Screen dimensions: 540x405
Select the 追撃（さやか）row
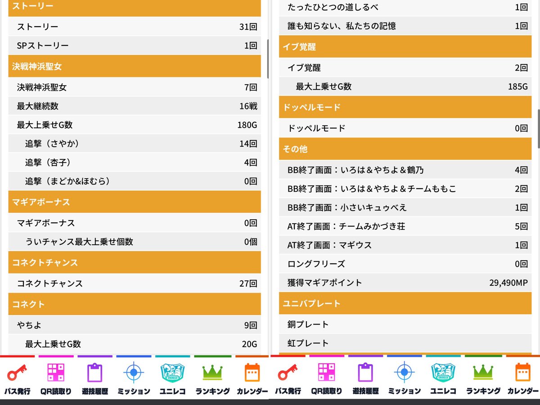click(135, 144)
